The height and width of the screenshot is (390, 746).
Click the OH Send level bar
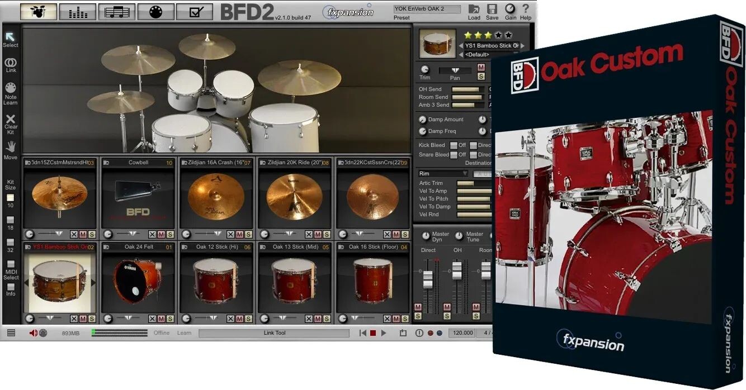(468, 89)
